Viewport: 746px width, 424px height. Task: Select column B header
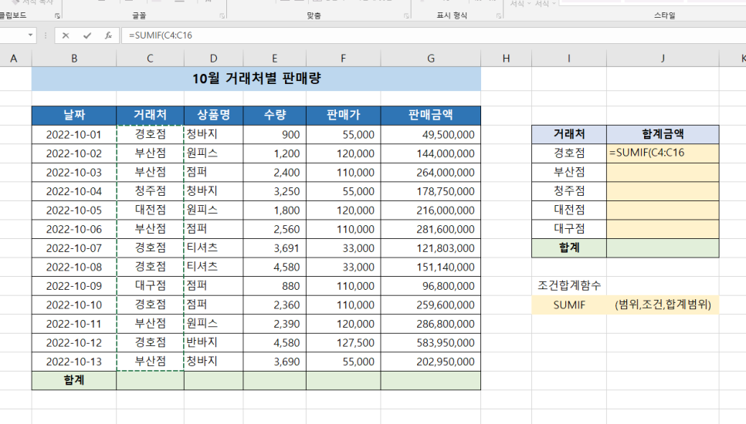[x=74, y=59]
